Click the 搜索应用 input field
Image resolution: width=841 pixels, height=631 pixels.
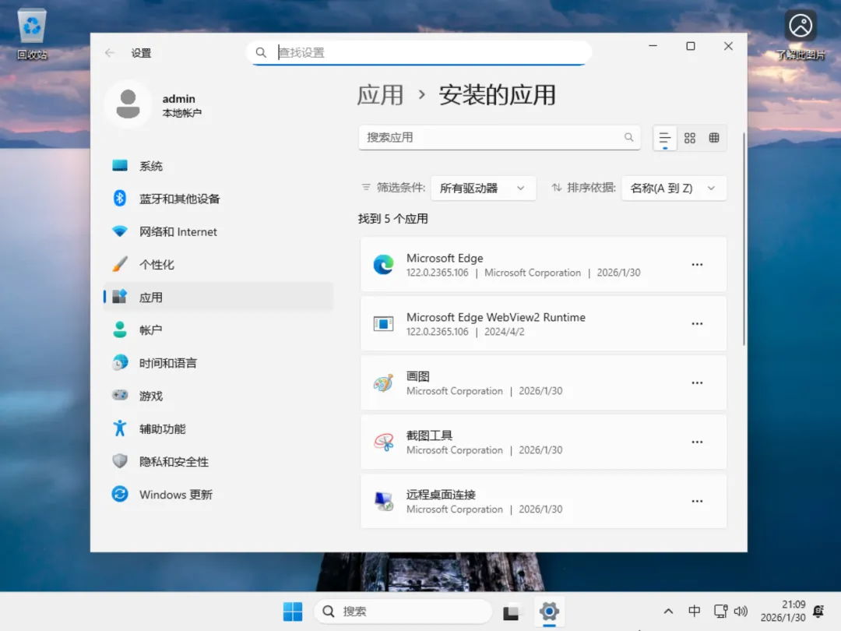tap(499, 137)
